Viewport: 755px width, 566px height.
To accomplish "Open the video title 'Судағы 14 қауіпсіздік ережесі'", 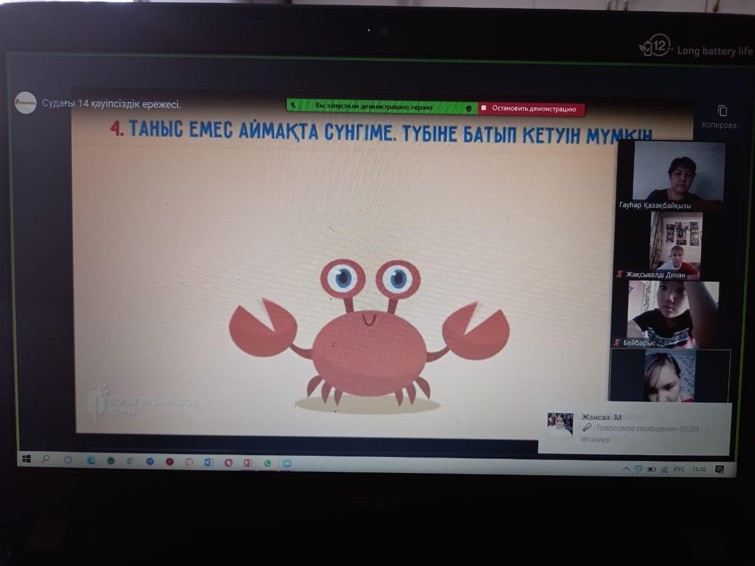I will [111, 104].
